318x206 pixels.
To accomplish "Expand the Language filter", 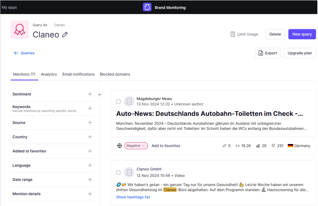I will (90, 165).
